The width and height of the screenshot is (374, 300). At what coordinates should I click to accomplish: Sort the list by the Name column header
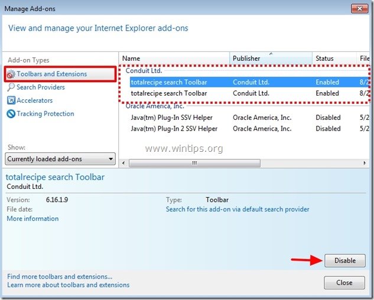pyautogui.click(x=174, y=58)
